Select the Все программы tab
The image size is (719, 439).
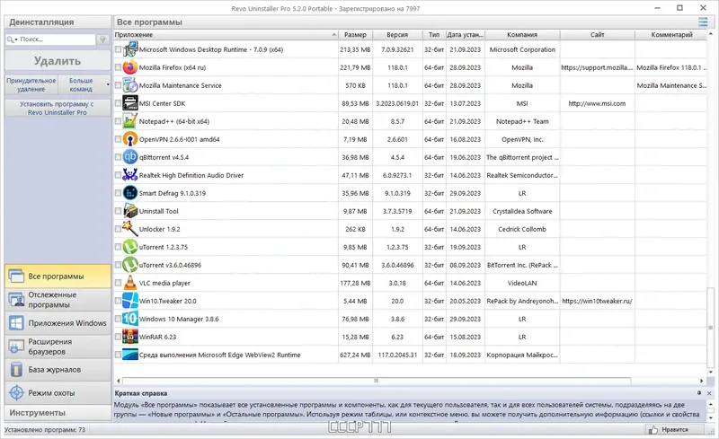58,277
